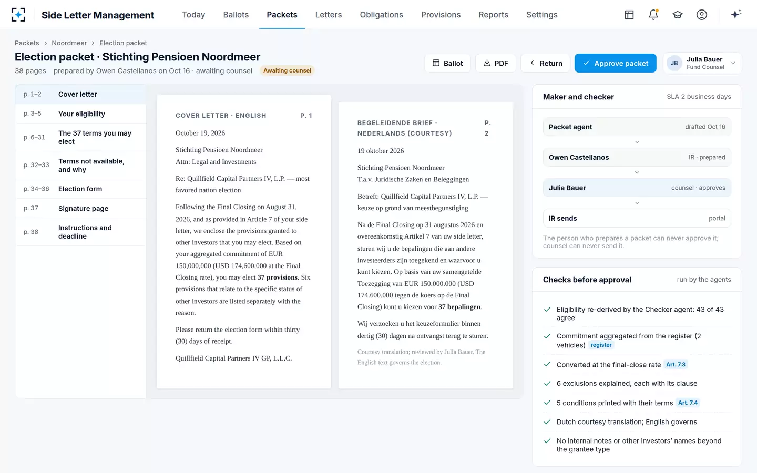Click the app logo icon
The image size is (757, 473).
tap(18, 15)
